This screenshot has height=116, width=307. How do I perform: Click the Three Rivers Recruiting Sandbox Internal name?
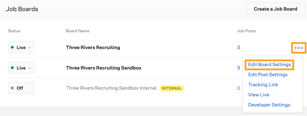click(x=111, y=88)
